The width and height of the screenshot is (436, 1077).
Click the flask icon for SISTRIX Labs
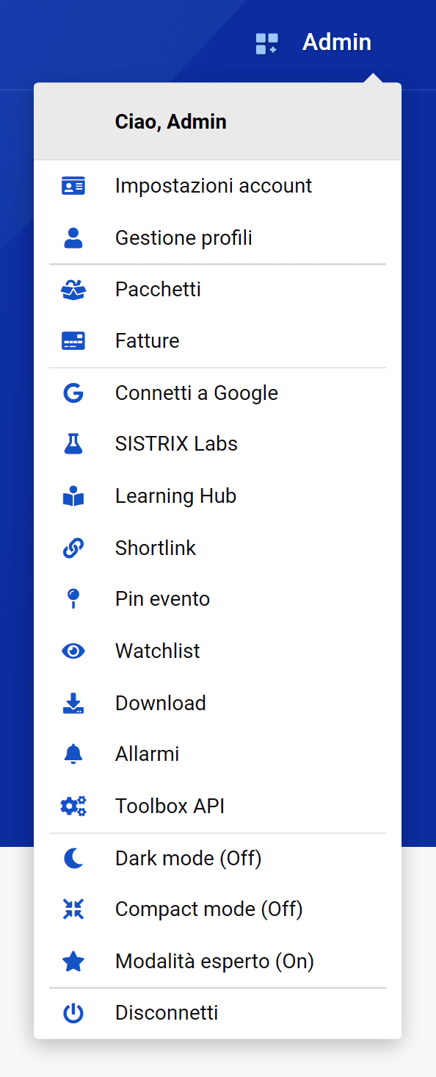coord(73,444)
